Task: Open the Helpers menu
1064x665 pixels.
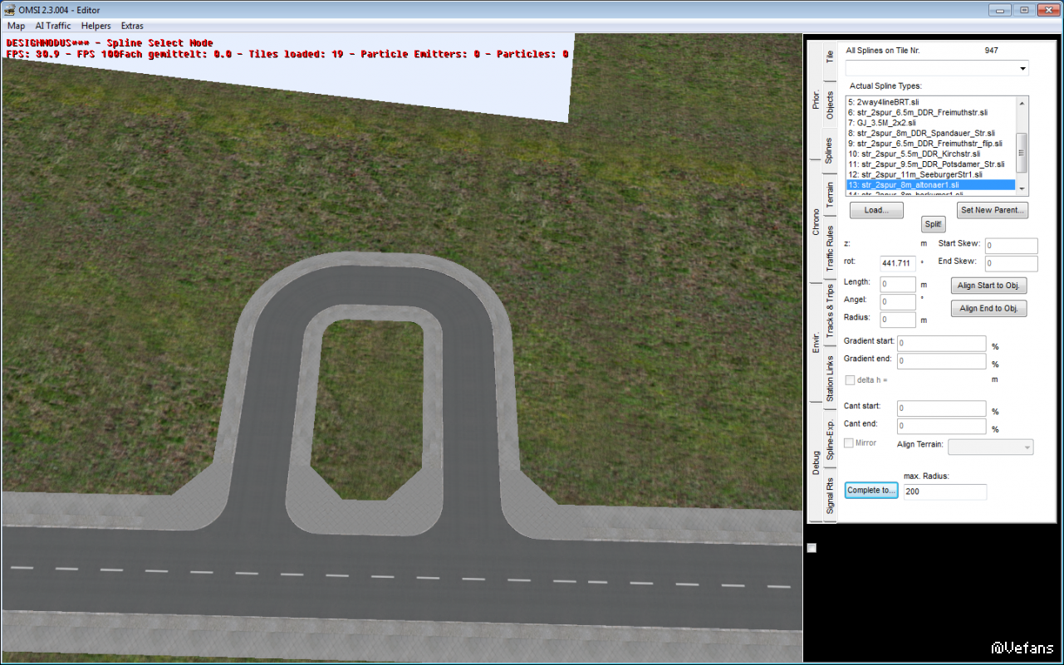Action: [x=96, y=26]
